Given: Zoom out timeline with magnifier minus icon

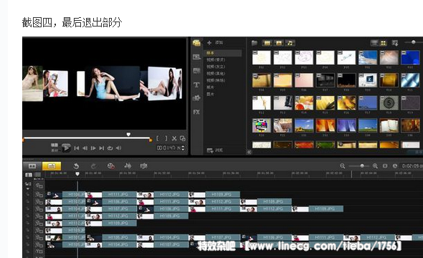Looking at the screenshot, I should [343, 166].
